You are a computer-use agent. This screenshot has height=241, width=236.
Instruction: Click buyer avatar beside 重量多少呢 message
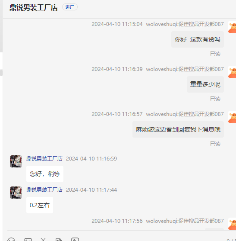[232, 72]
